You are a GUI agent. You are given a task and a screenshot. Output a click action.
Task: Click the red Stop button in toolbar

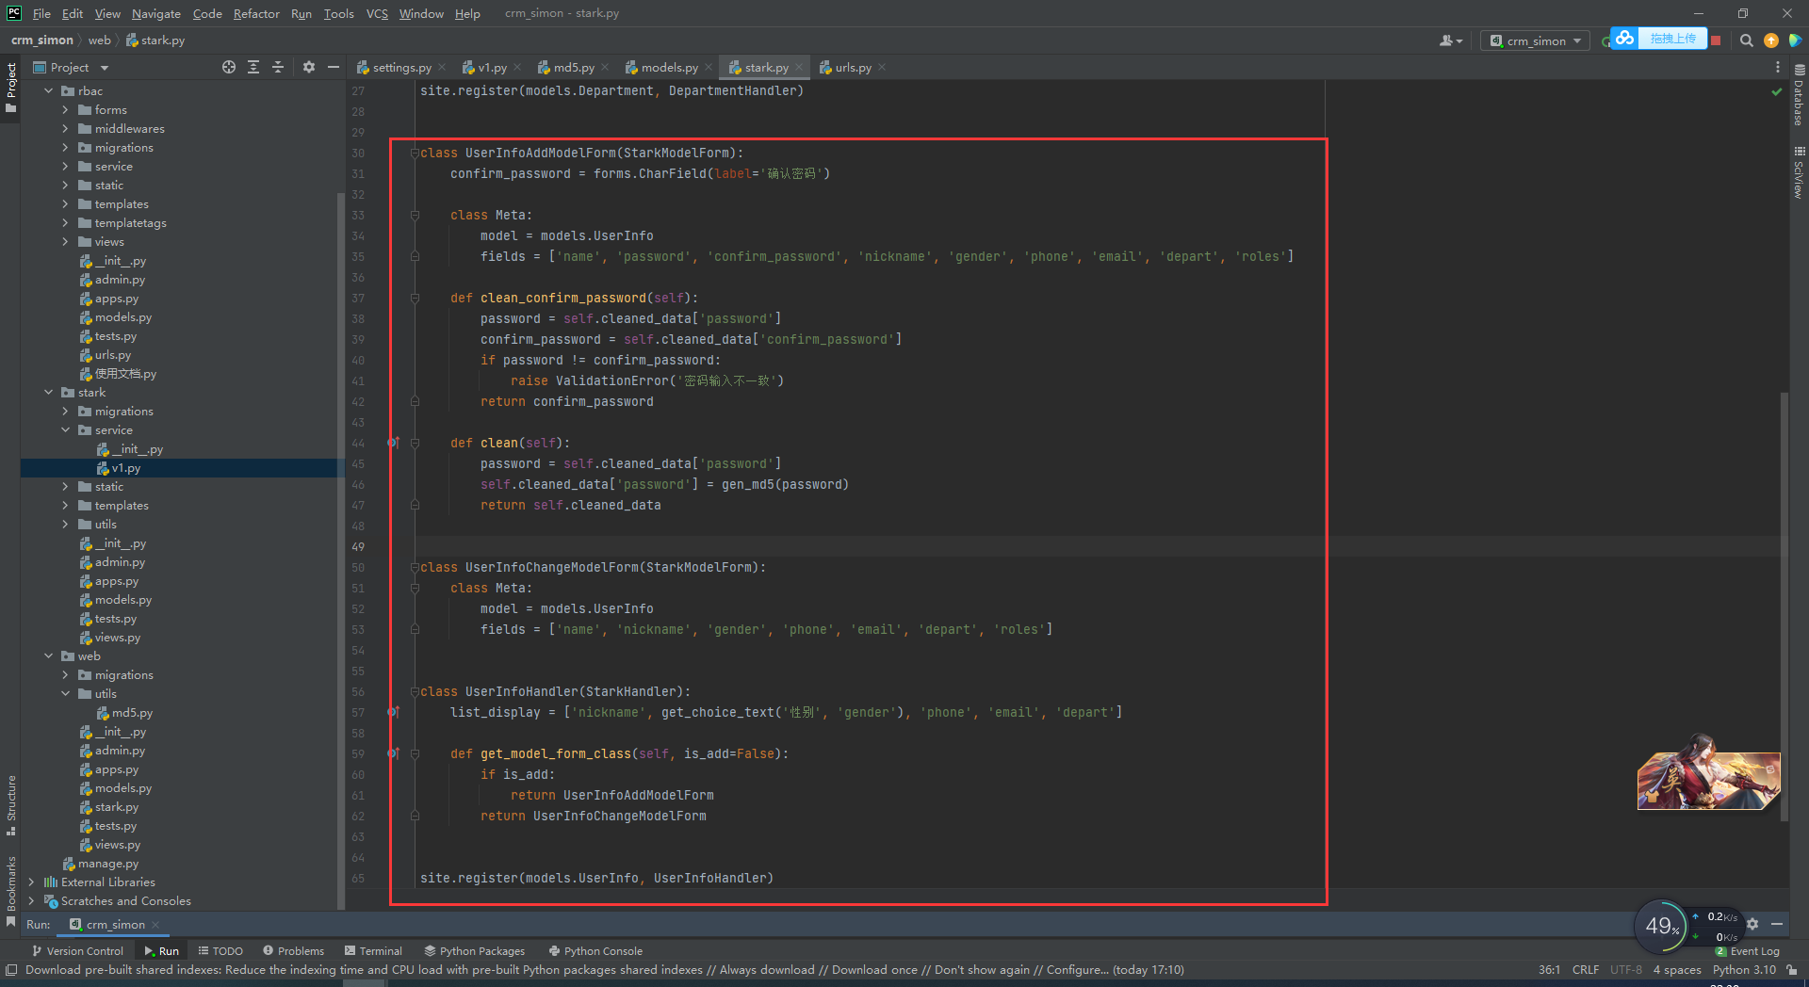[1716, 40]
